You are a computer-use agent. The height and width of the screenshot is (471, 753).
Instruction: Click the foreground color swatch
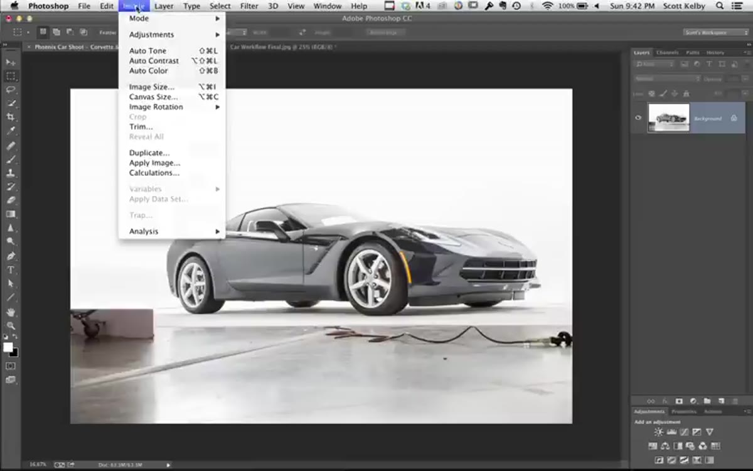pyautogui.click(x=8, y=347)
